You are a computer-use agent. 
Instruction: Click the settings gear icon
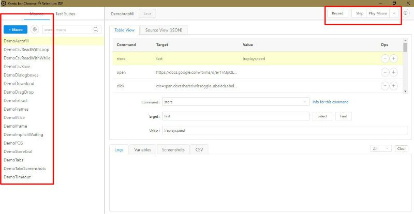405,13
